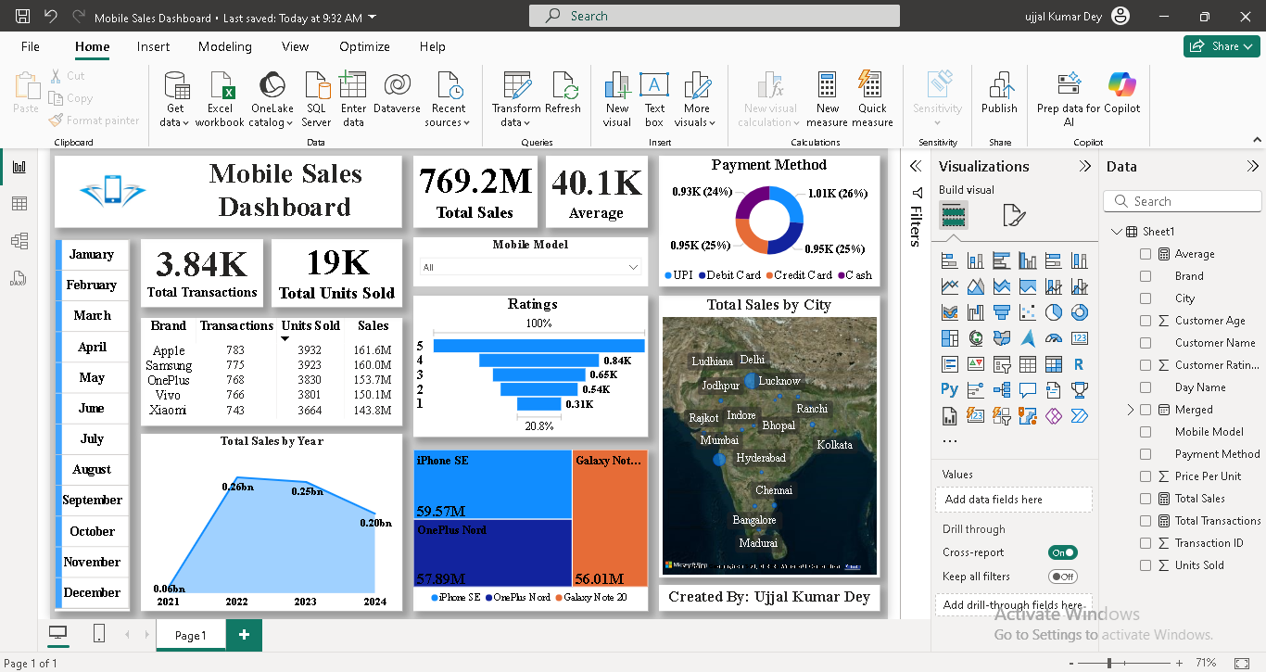Viewport: 1266px width, 672px height.
Task: Open the Modeling ribbon tab
Action: [x=224, y=46]
